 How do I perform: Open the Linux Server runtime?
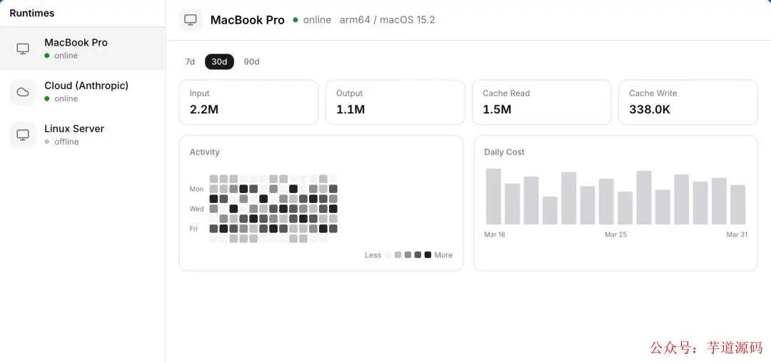83,135
